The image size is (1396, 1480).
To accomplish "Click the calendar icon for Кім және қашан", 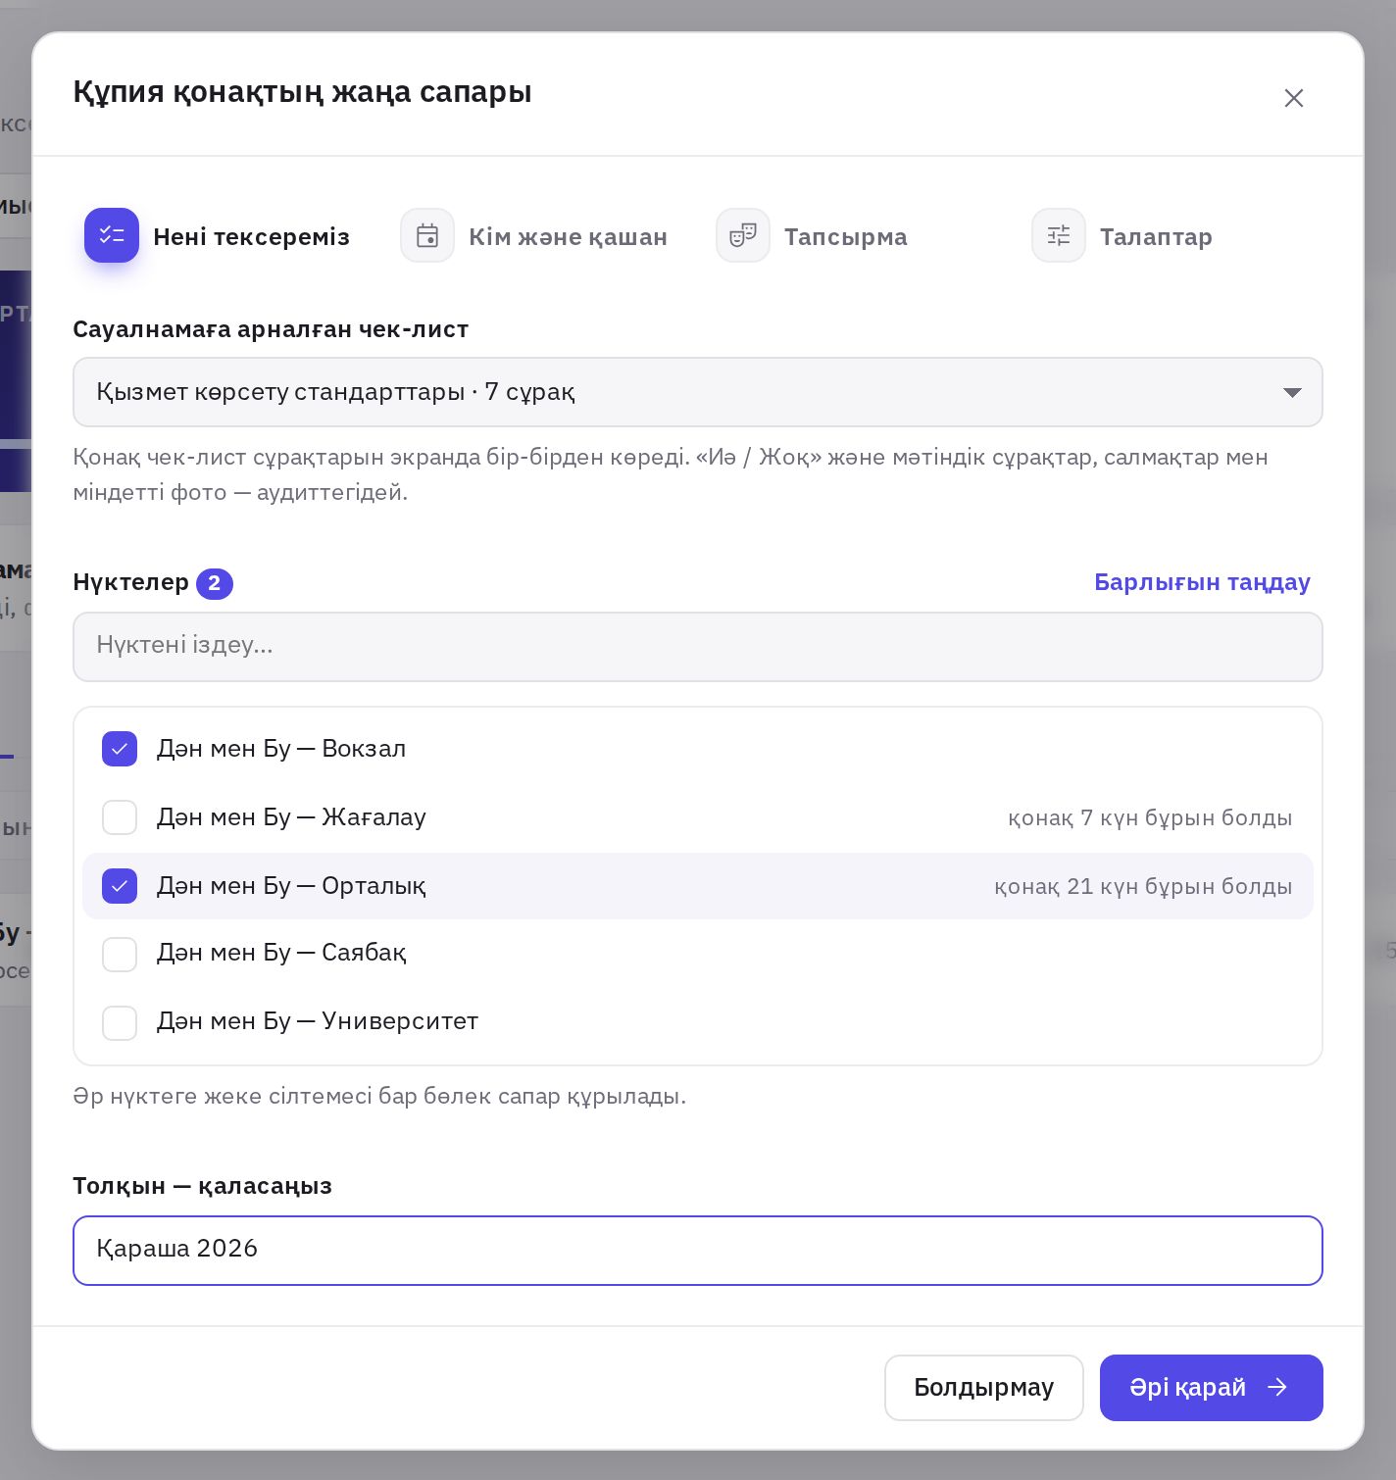I will pos(427,235).
